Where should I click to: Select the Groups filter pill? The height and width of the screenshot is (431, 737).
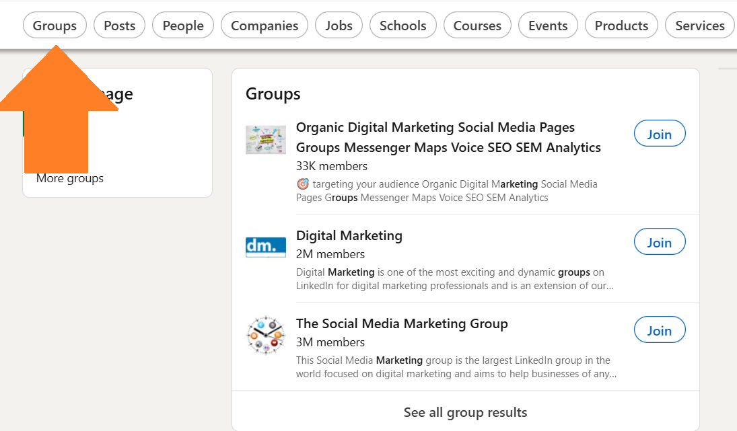55,26
